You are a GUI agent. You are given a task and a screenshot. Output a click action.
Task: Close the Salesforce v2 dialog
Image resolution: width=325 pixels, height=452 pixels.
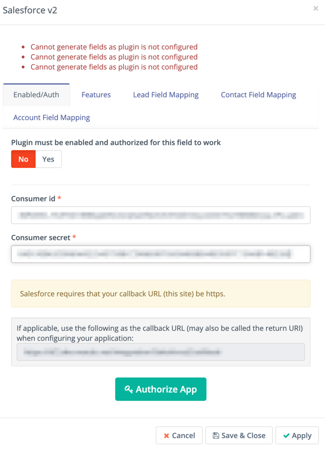click(315, 8)
